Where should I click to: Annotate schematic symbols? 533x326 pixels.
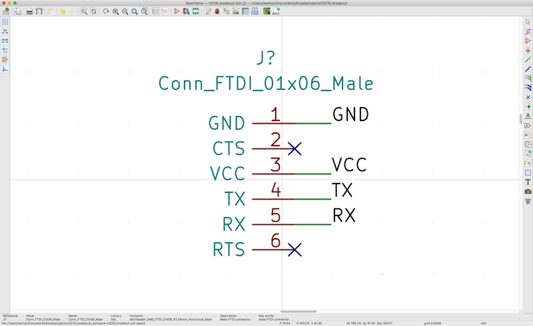[208, 11]
